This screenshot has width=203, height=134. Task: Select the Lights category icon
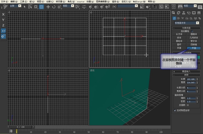[183, 18]
